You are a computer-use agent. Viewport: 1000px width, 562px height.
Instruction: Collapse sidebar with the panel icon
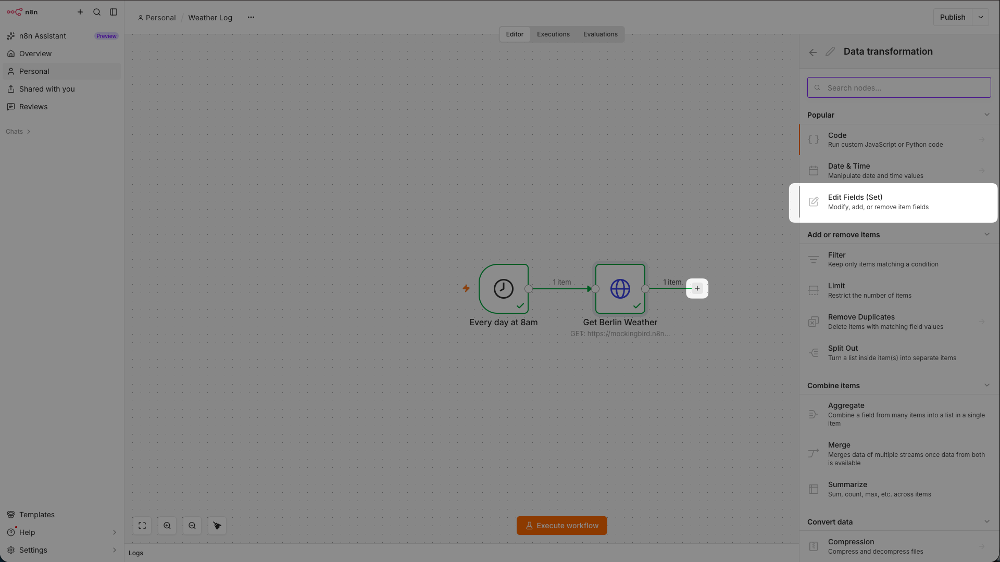click(114, 12)
